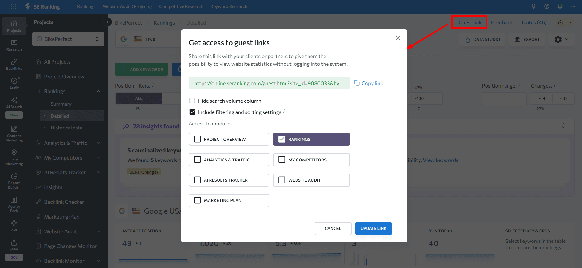This screenshot has height=268, width=582.
Task: Go to Projects in the left sidebar
Action: pos(14,26)
